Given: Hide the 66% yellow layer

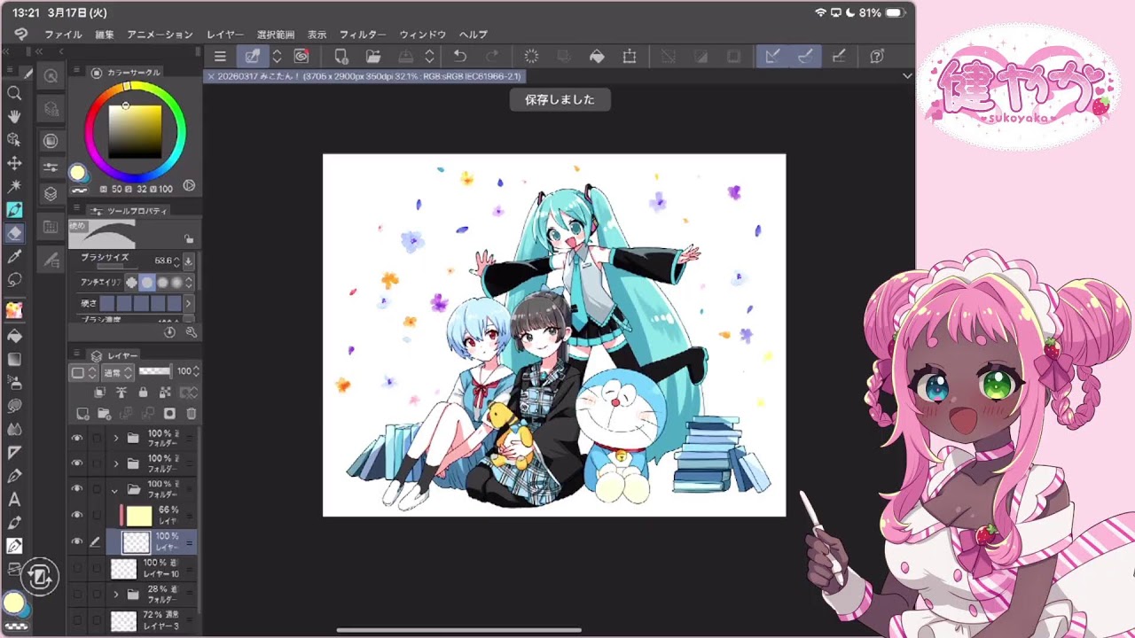Looking at the screenshot, I should click(77, 515).
